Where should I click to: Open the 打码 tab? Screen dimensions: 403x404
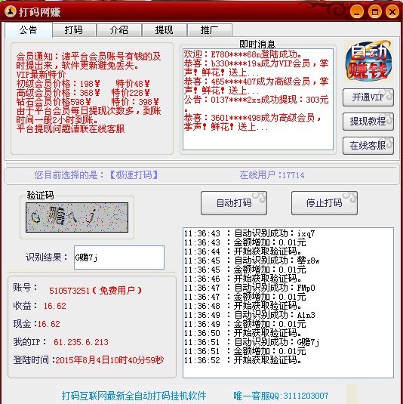[74, 30]
